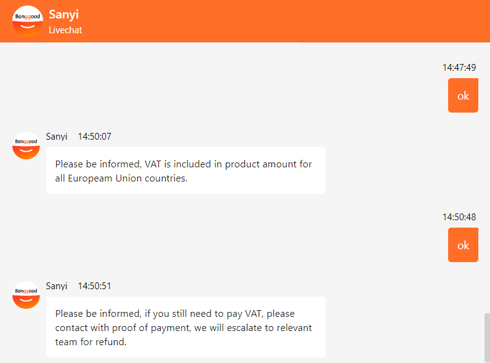The image size is (490, 363).
Task: Click the 14:50:07 timestamp next to Sanyi
Action: coord(94,137)
